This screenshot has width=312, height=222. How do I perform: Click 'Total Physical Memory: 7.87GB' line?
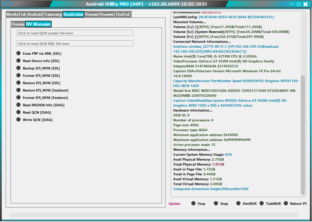pyautogui.click(x=199, y=164)
